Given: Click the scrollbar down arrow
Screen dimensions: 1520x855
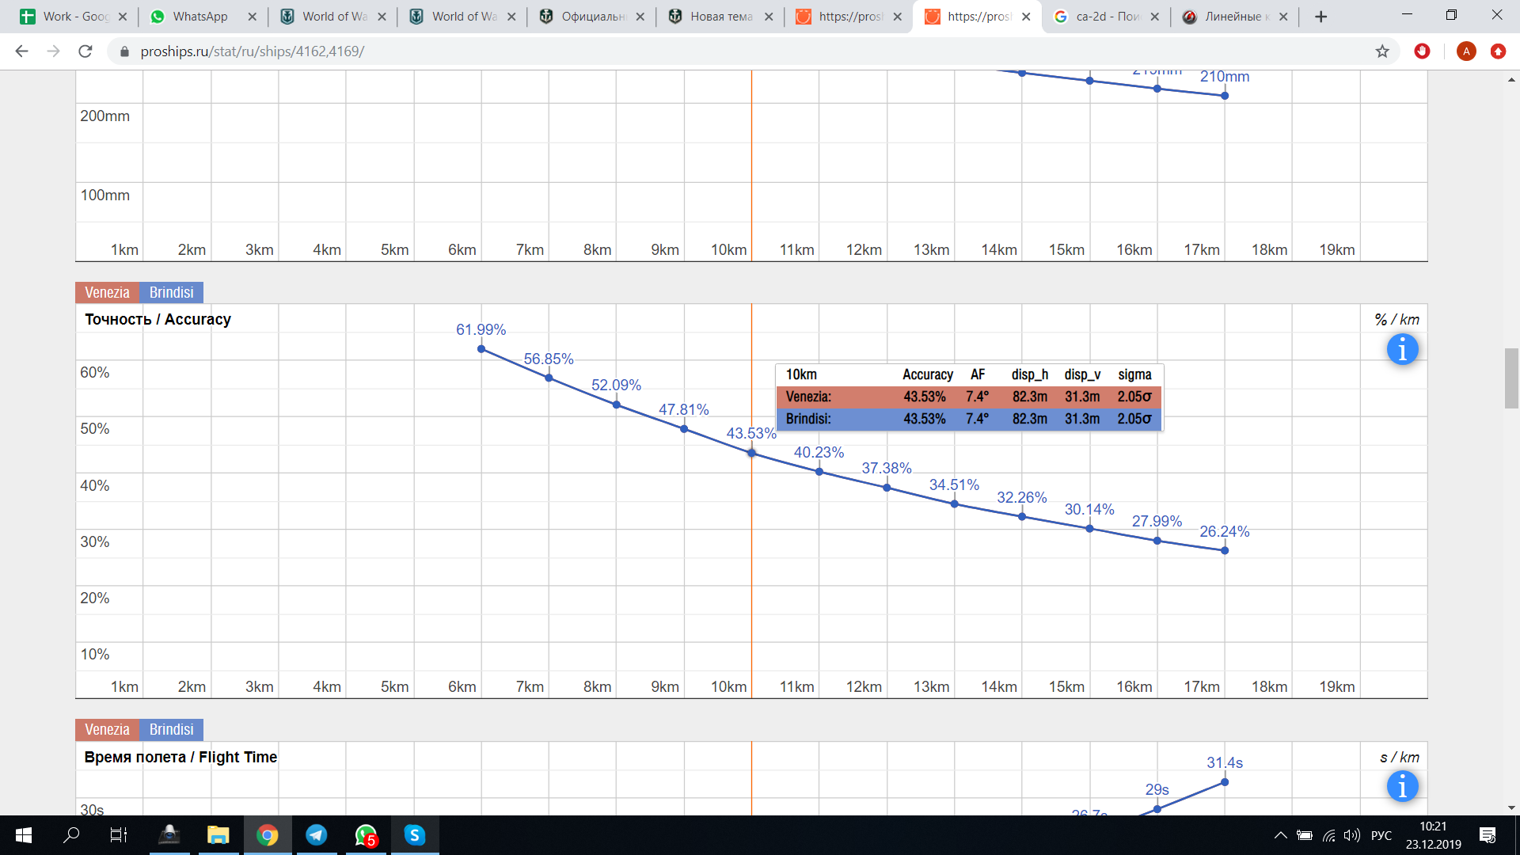Looking at the screenshot, I should tap(1511, 808).
